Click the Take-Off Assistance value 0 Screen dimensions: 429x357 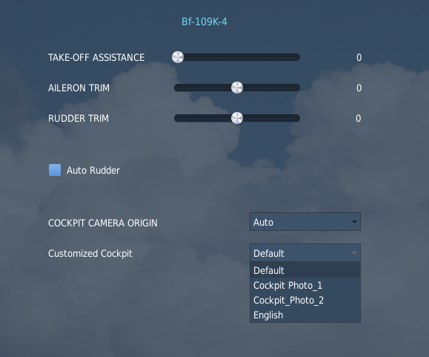(x=359, y=58)
